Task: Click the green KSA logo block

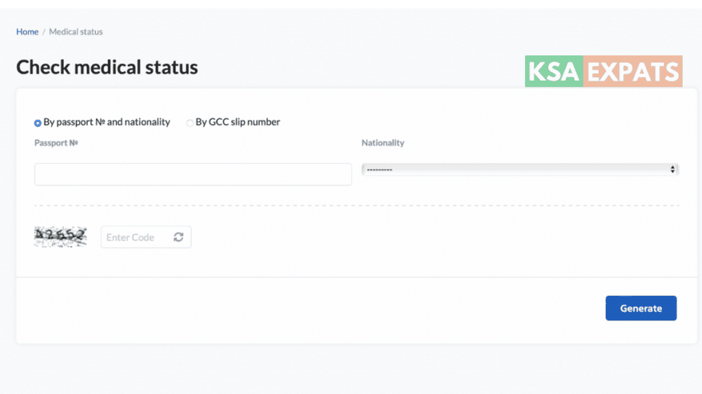Action: (554, 72)
